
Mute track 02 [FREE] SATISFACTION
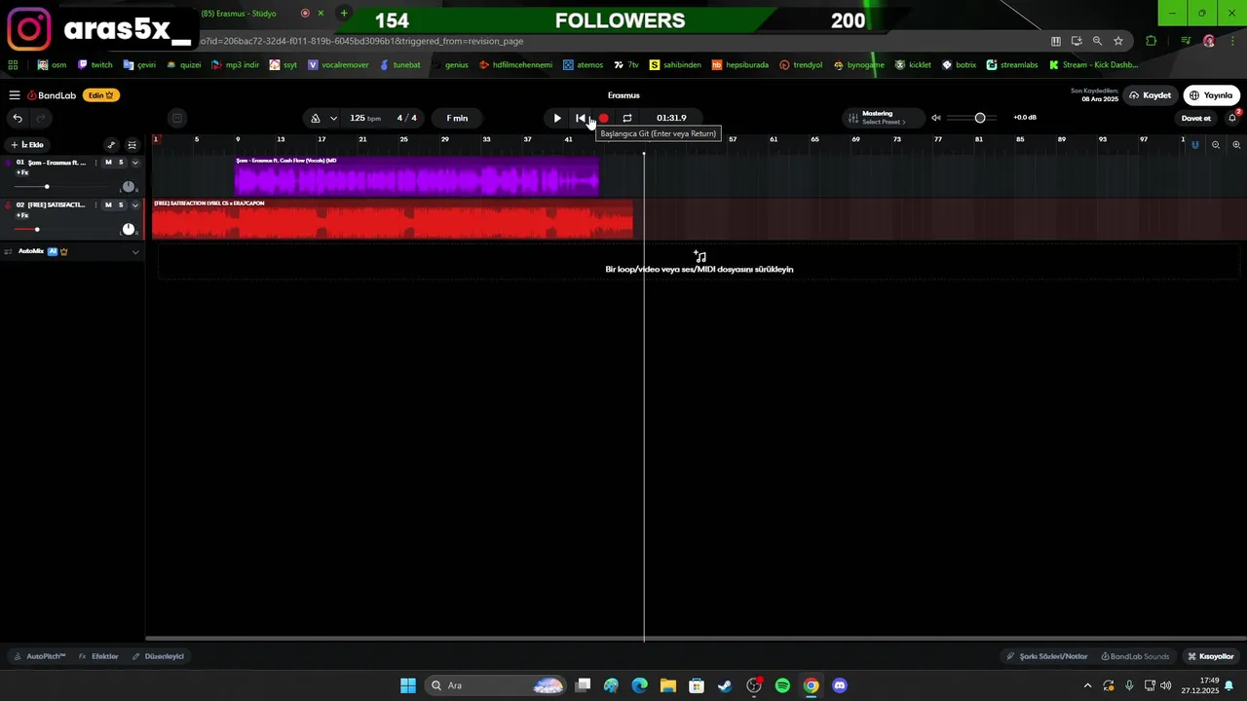108,205
